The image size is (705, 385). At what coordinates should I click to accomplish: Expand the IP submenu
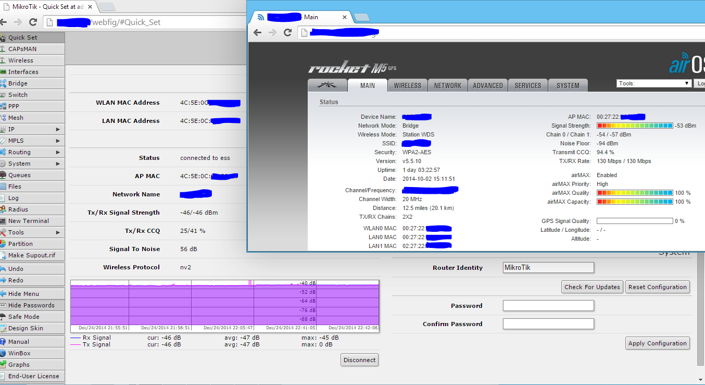58,129
